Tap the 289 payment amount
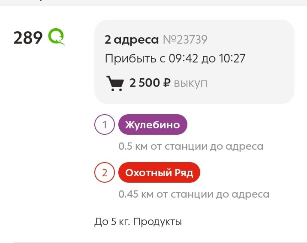The height and width of the screenshot is (243, 307). click(28, 38)
